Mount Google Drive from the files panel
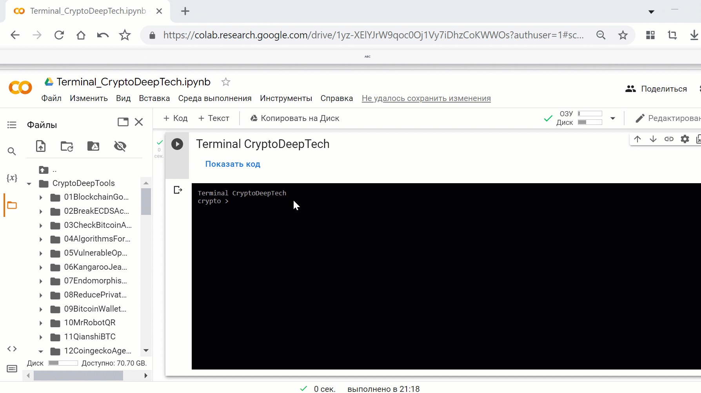 tap(93, 146)
